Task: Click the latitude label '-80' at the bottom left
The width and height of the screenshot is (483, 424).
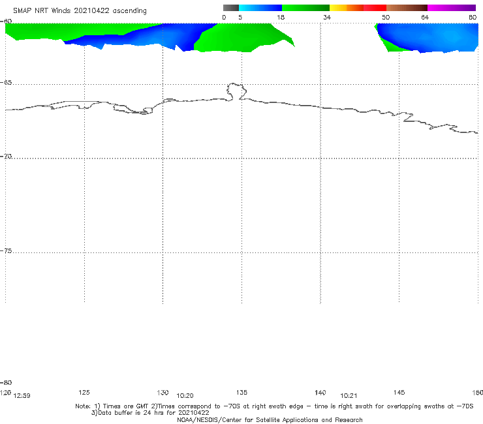Action: (6, 382)
